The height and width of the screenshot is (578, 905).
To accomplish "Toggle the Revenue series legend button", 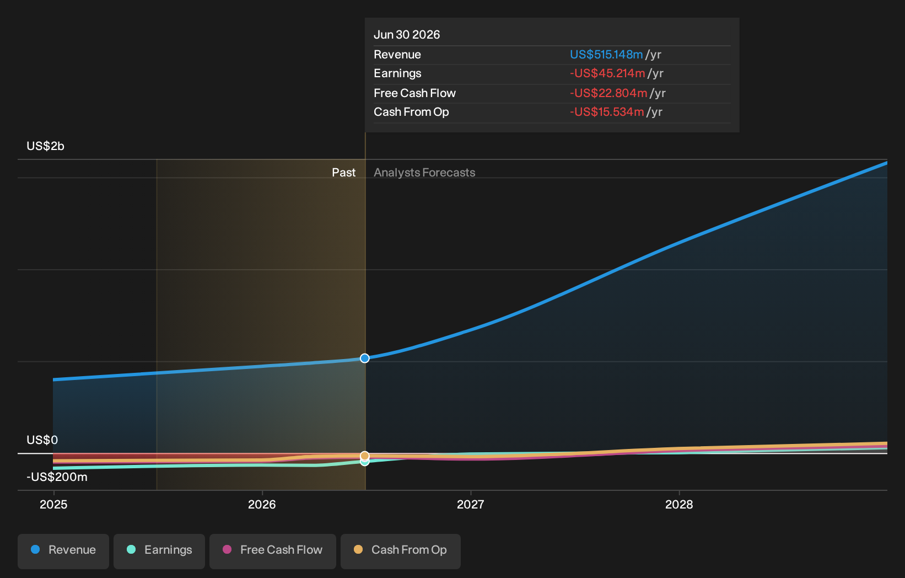I will point(63,551).
